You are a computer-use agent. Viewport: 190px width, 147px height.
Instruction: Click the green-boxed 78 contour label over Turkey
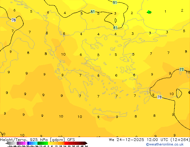pyautogui.click(x=182, y=69)
